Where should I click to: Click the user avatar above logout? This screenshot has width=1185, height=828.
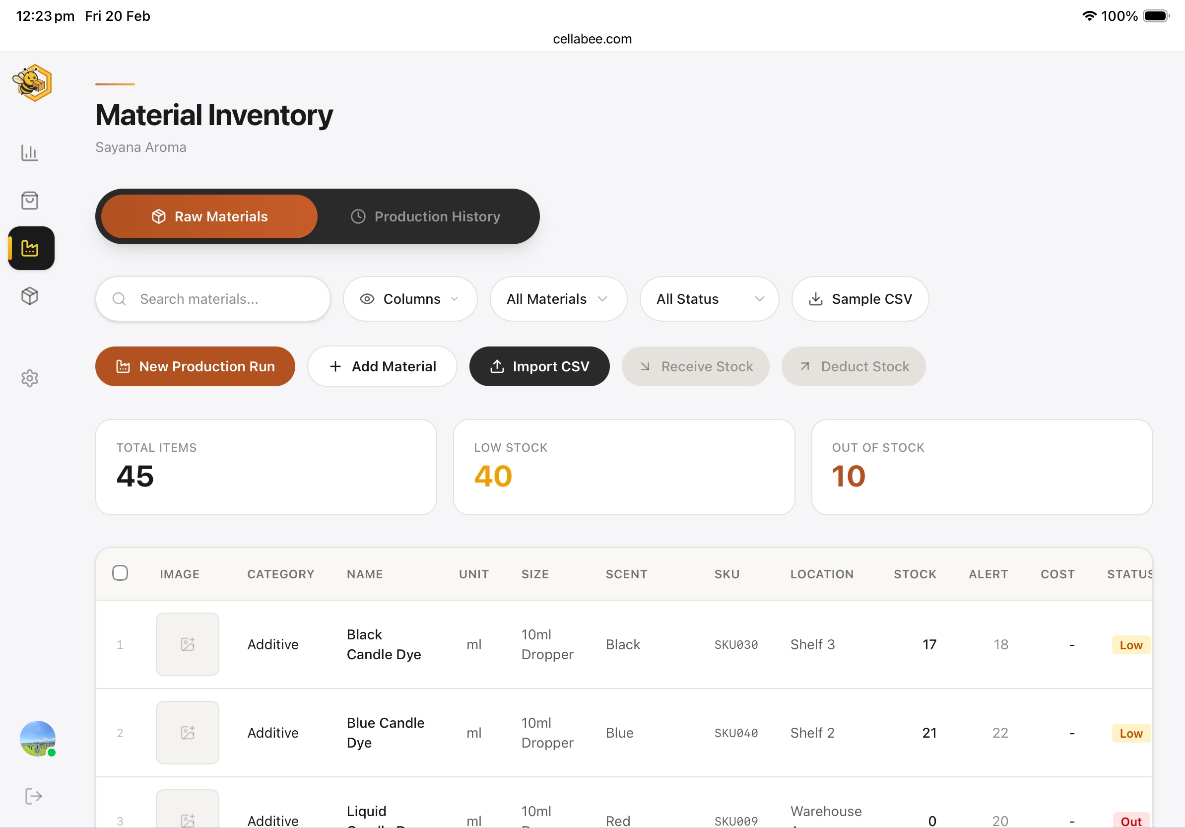coord(37,739)
